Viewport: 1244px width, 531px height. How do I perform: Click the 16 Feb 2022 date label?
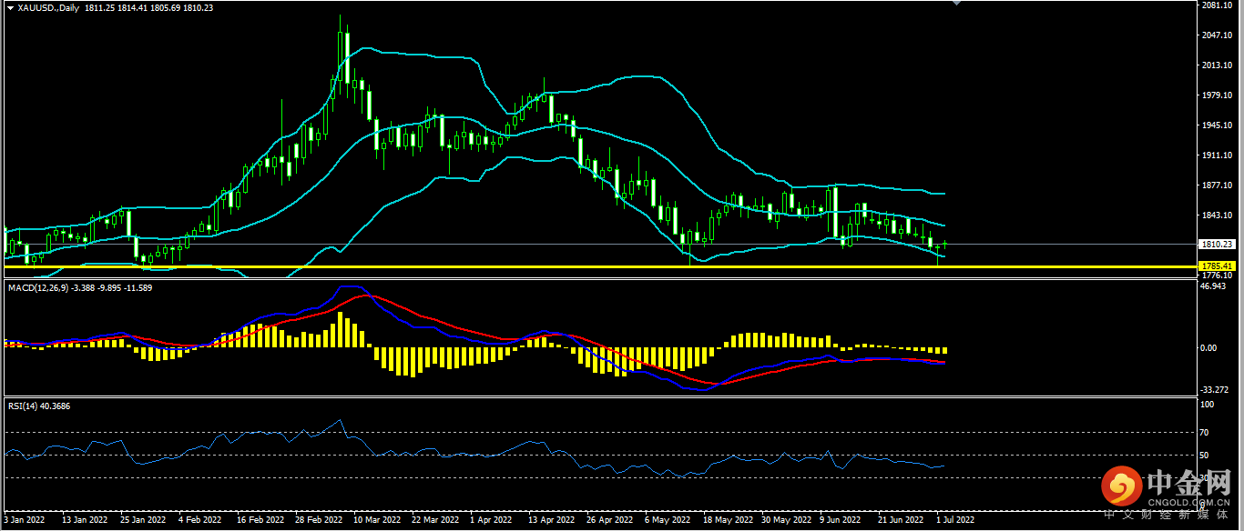260,520
